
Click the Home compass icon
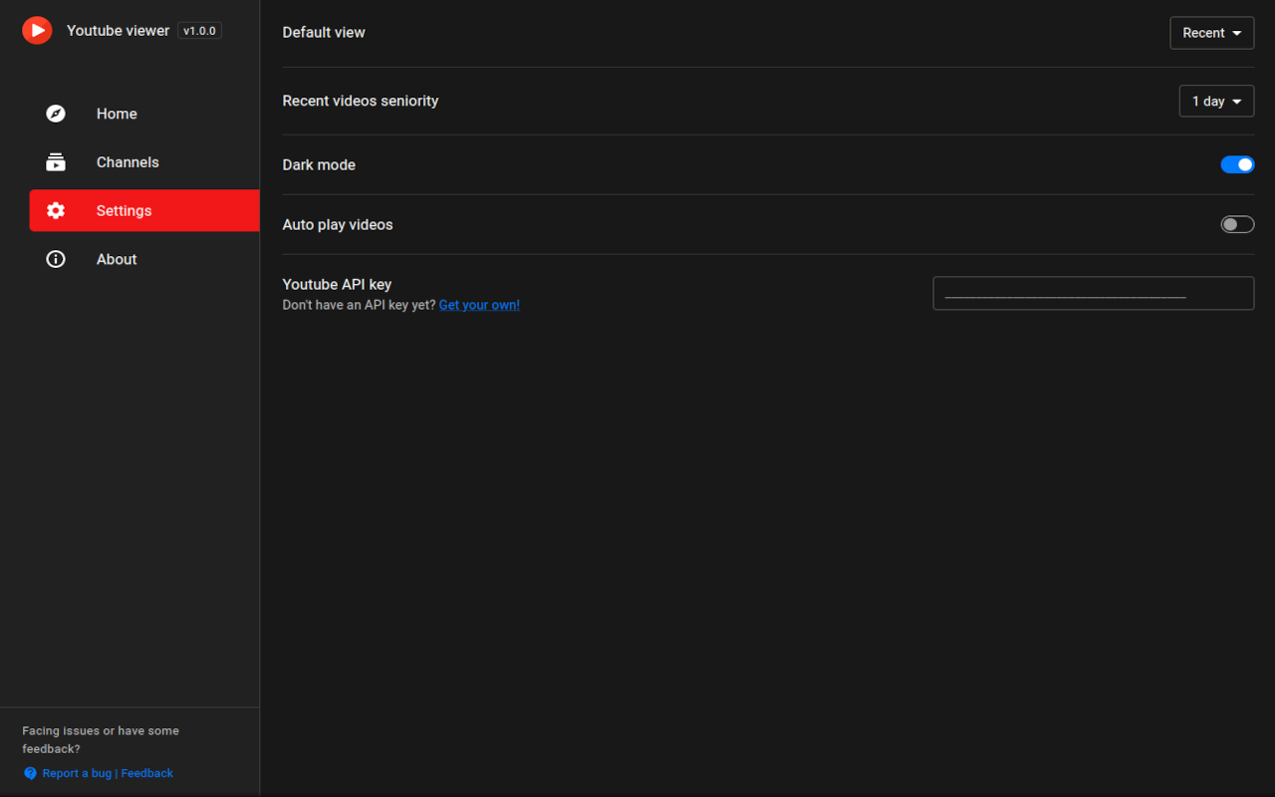pyautogui.click(x=56, y=114)
